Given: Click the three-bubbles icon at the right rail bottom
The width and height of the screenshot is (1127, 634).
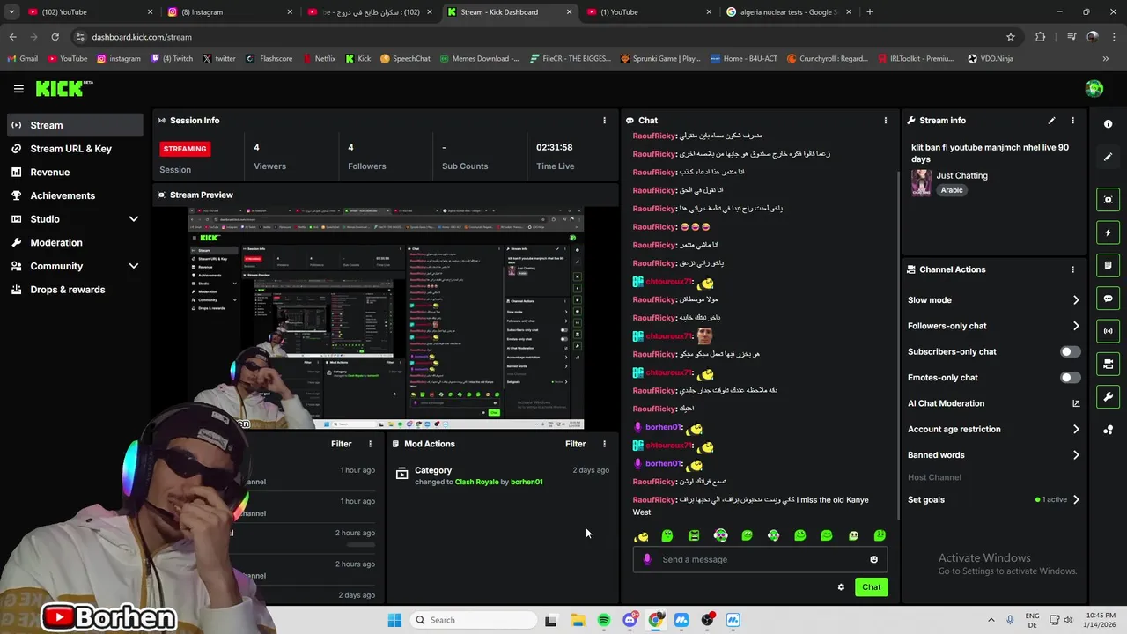Looking at the screenshot, I should 1108,430.
